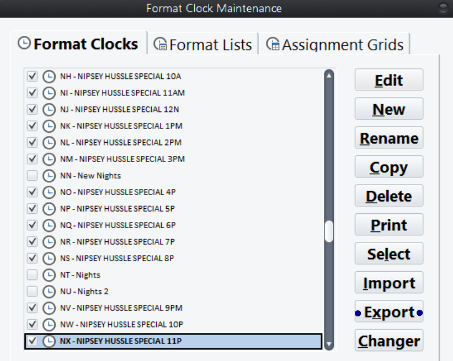
Task: Click the clock icon for NT - Nights
Action: [49, 275]
